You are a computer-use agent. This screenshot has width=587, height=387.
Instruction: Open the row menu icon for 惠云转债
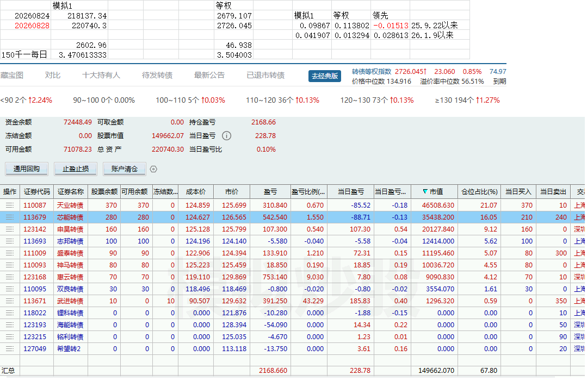click(x=10, y=277)
